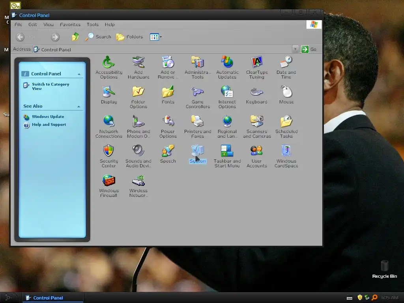Click the green Go button
This screenshot has height=303, width=404.
(x=309, y=49)
